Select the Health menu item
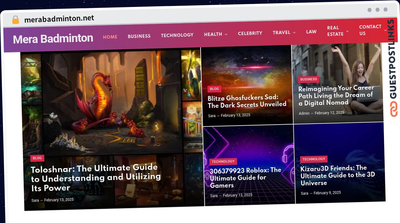This screenshot has height=223, width=400. coord(213,34)
